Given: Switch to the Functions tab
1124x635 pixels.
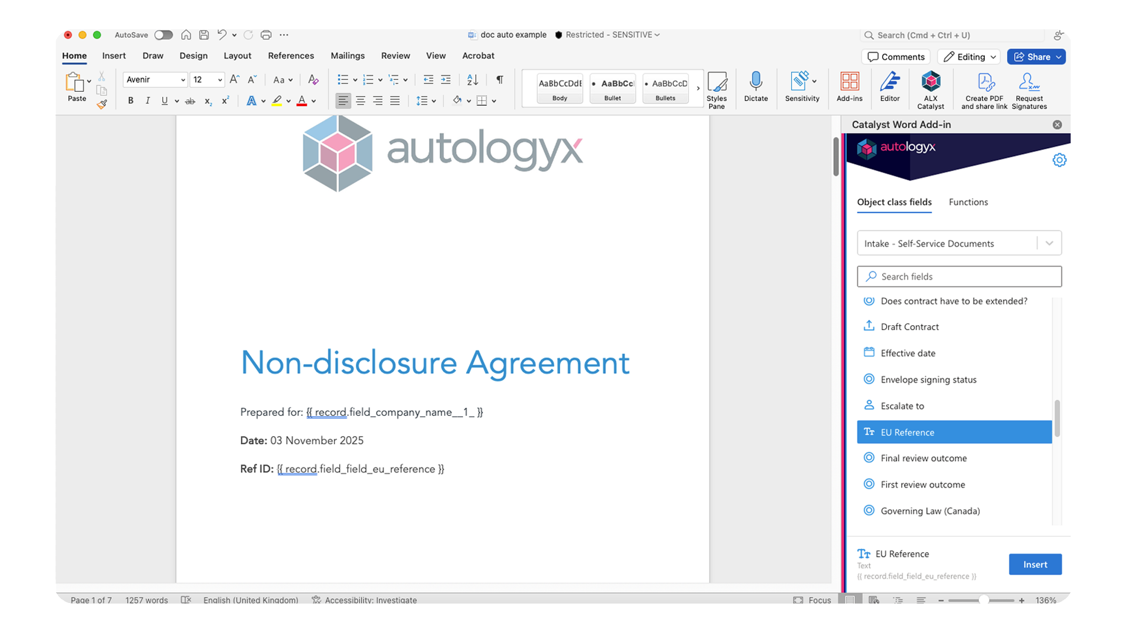Looking at the screenshot, I should tap(968, 202).
